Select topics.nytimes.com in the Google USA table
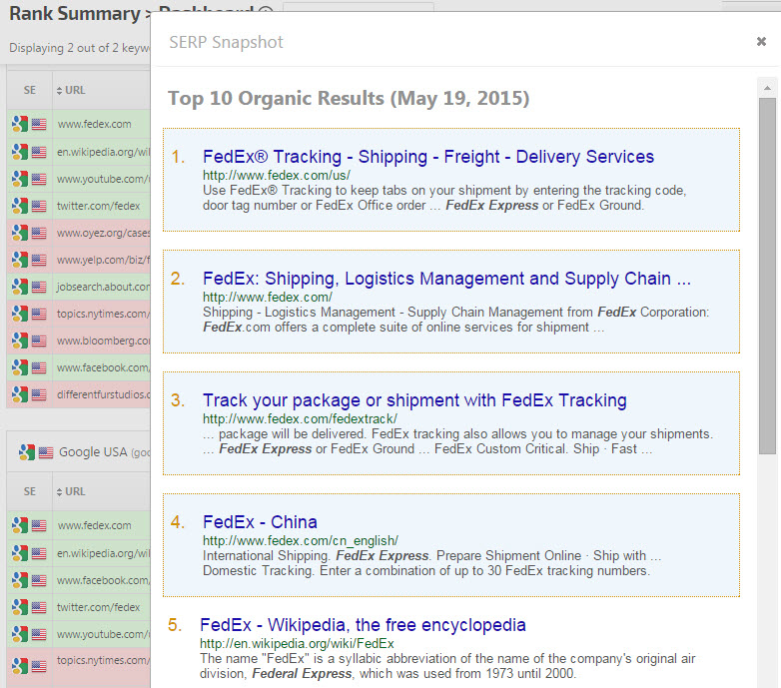Image resolution: width=781 pixels, height=688 pixels. [x=103, y=660]
